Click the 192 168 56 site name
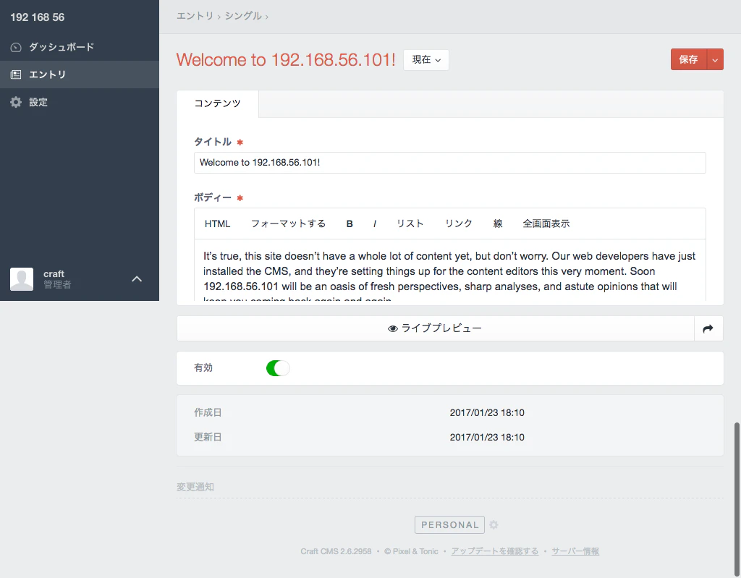 click(x=38, y=17)
